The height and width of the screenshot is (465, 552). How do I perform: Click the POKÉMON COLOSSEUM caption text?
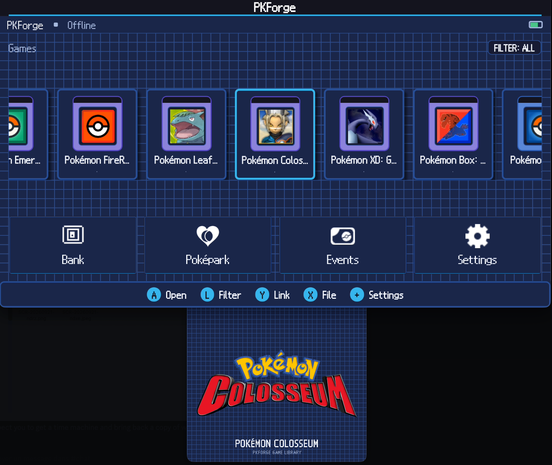click(x=277, y=443)
